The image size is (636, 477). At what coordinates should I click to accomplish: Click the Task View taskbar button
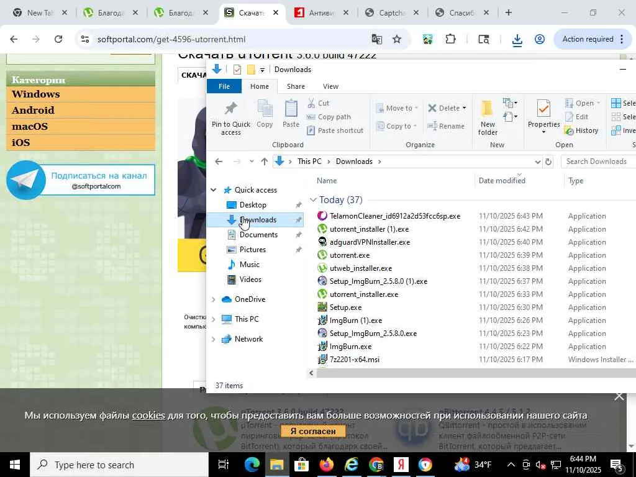(x=224, y=465)
